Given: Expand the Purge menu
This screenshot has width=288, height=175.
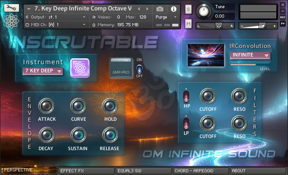Looking at the screenshot, I should (166, 17).
